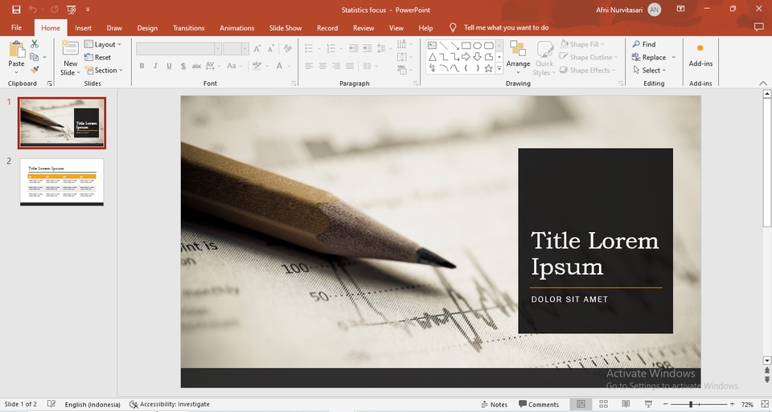
Task: Undo the last action in the title bar
Action: tap(32, 10)
